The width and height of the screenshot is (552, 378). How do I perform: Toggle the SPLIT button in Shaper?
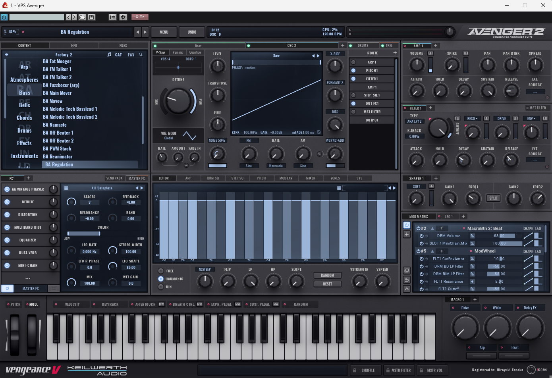[x=493, y=198]
